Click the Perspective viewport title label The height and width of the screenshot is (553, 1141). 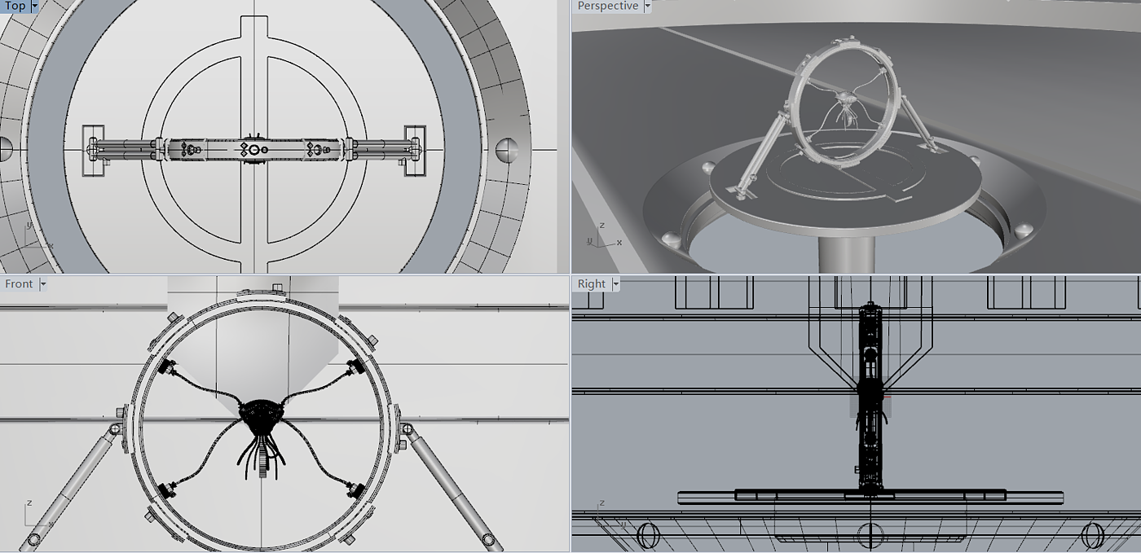point(607,6)
